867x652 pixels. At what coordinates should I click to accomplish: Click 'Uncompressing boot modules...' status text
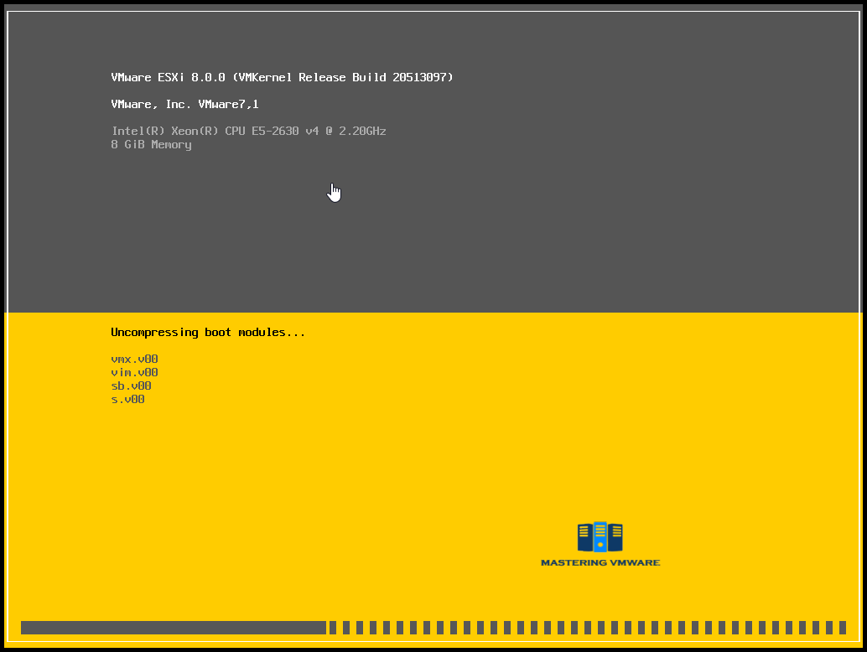208,333
